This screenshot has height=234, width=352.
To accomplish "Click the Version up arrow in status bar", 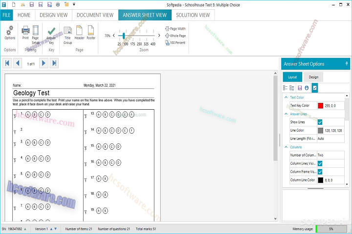I will pos(51,229).
